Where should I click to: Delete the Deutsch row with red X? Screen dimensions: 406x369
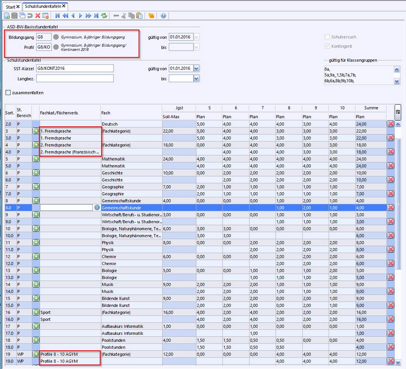point(390,124)
